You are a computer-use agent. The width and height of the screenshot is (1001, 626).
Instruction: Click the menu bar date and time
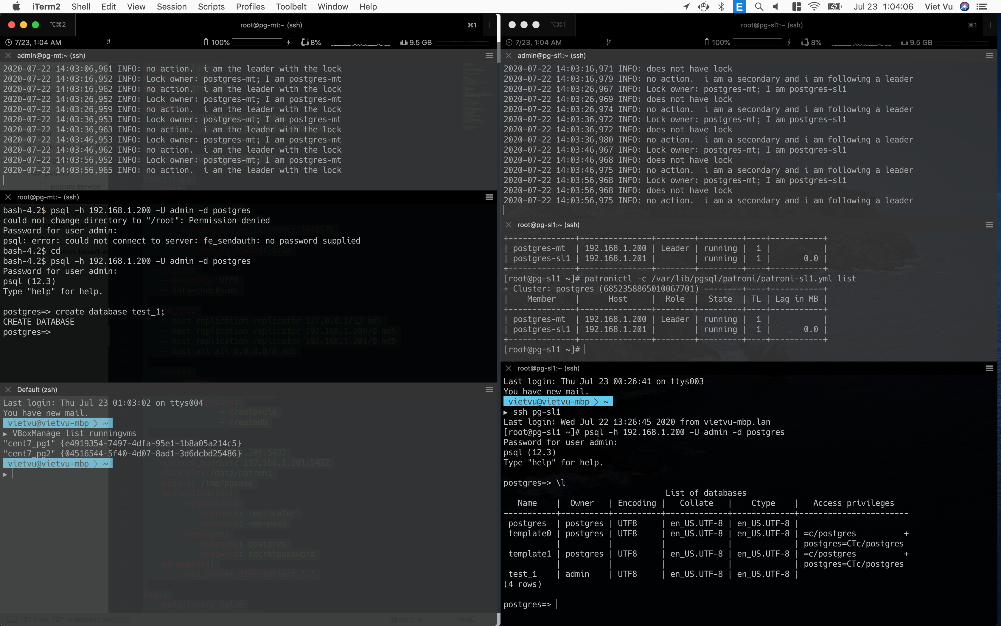883,7
